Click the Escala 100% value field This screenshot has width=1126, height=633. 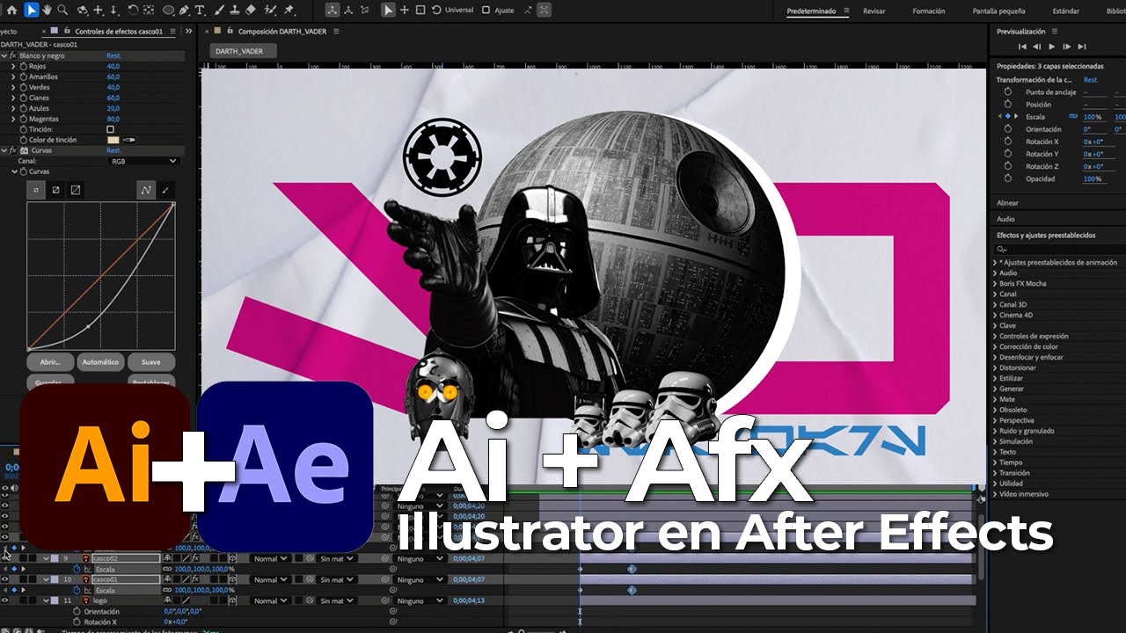[x=1093, y=117]
